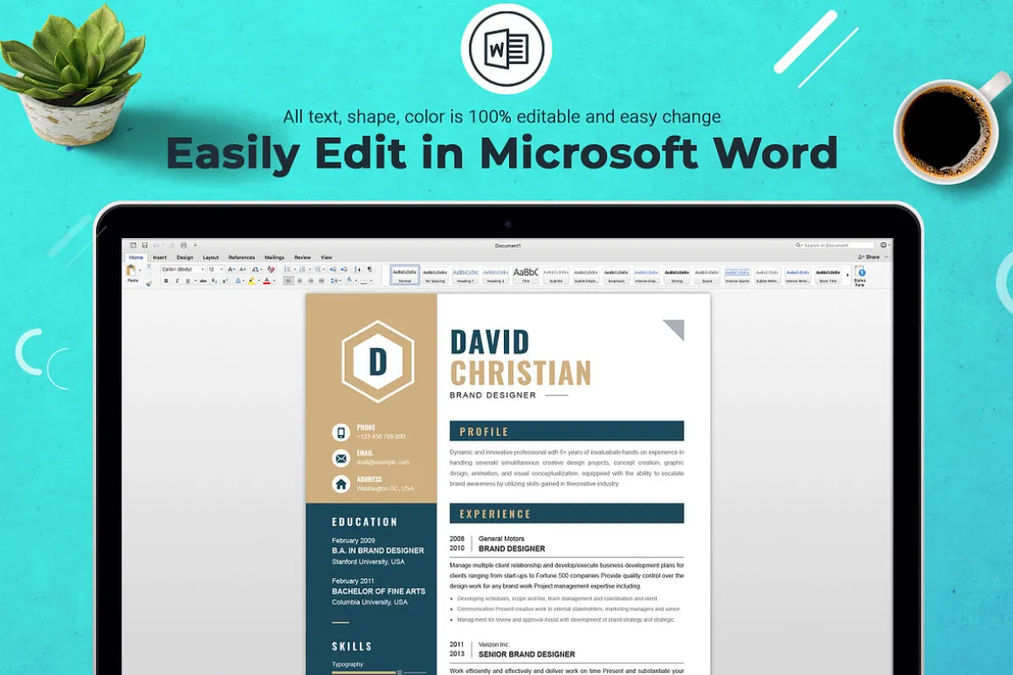Toggle Subscript formatting

click(x=214, y=281)
